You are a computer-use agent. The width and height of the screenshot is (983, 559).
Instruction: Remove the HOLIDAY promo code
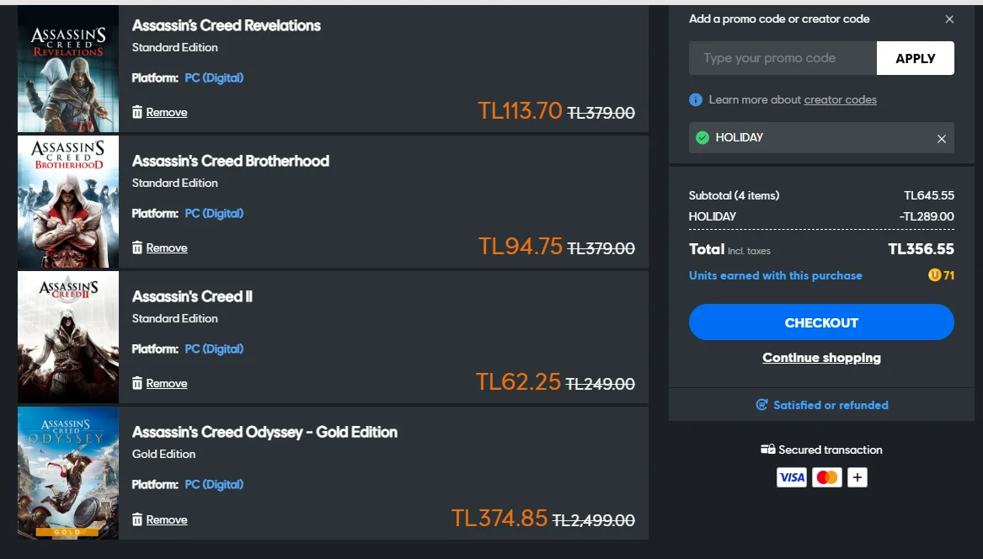[x=942, y=139]
